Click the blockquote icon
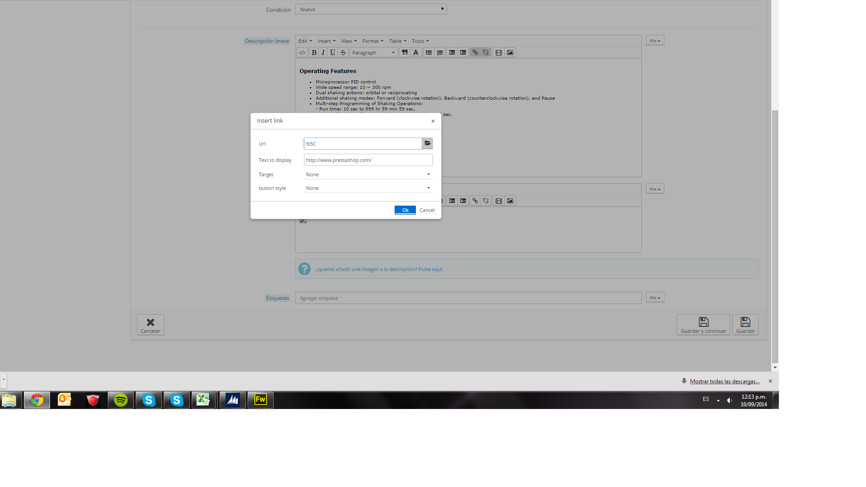 (405, 53)
